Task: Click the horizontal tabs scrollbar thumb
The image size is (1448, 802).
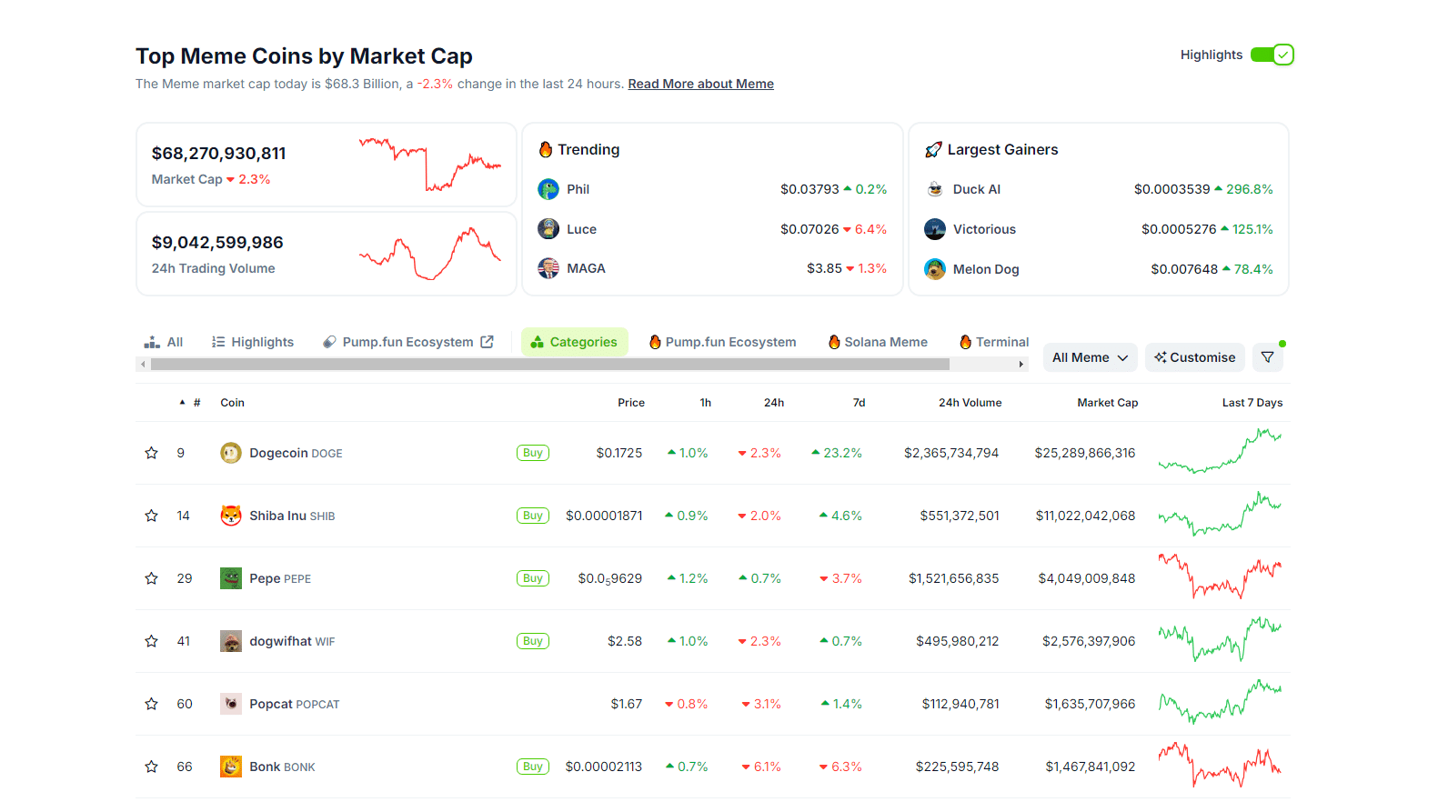Action: [550, 364]
